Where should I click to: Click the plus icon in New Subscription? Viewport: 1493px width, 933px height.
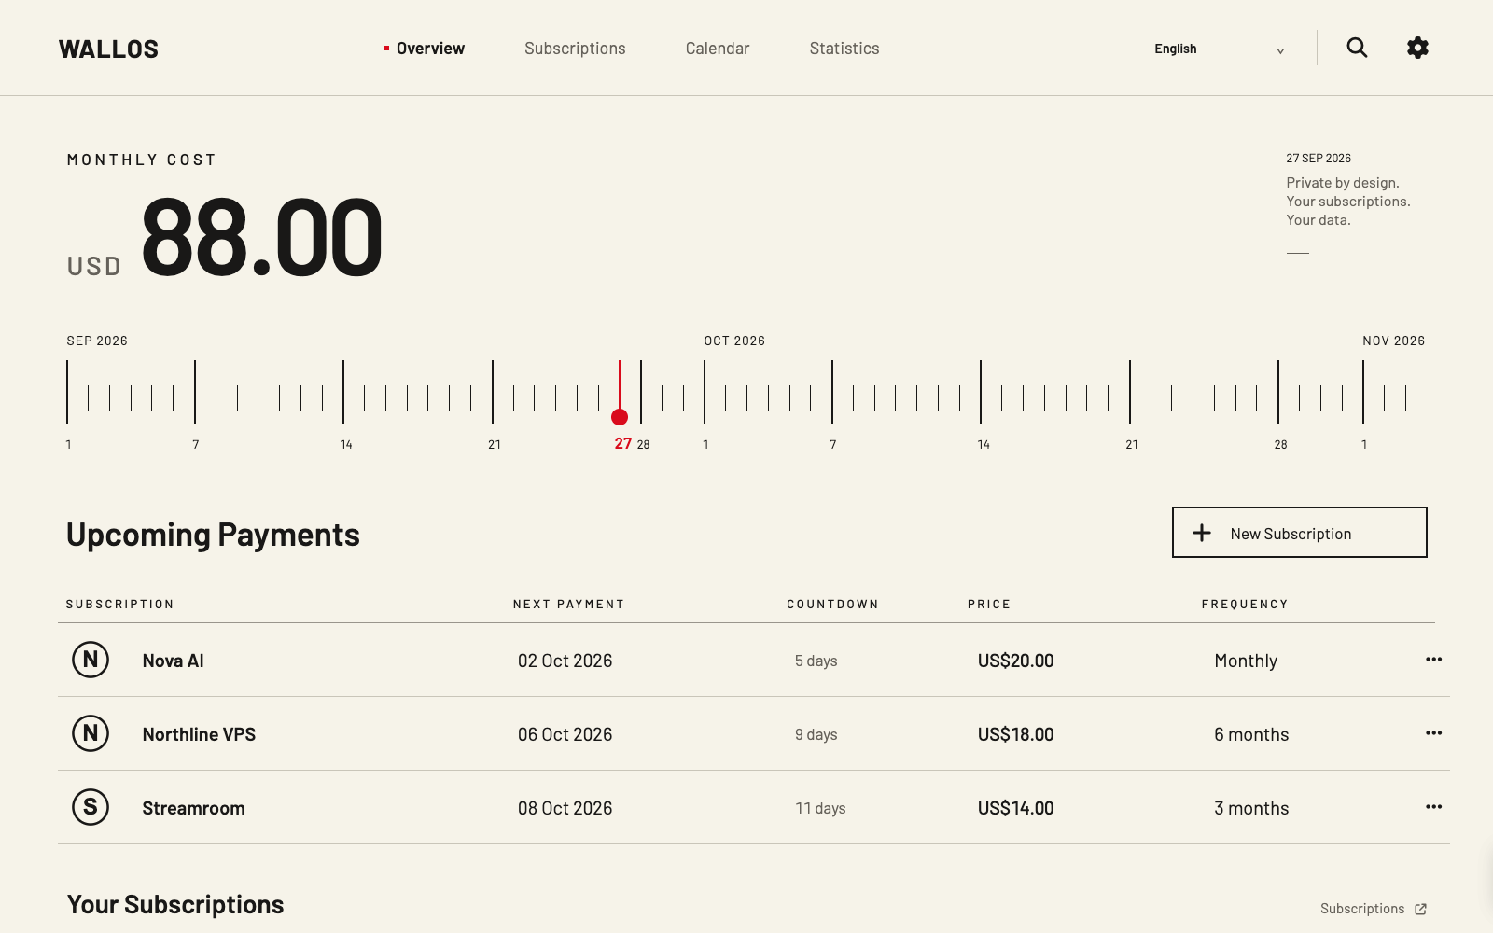click(x=1202, y=533)
